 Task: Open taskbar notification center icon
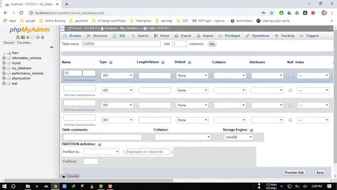[x=330, y=186]
